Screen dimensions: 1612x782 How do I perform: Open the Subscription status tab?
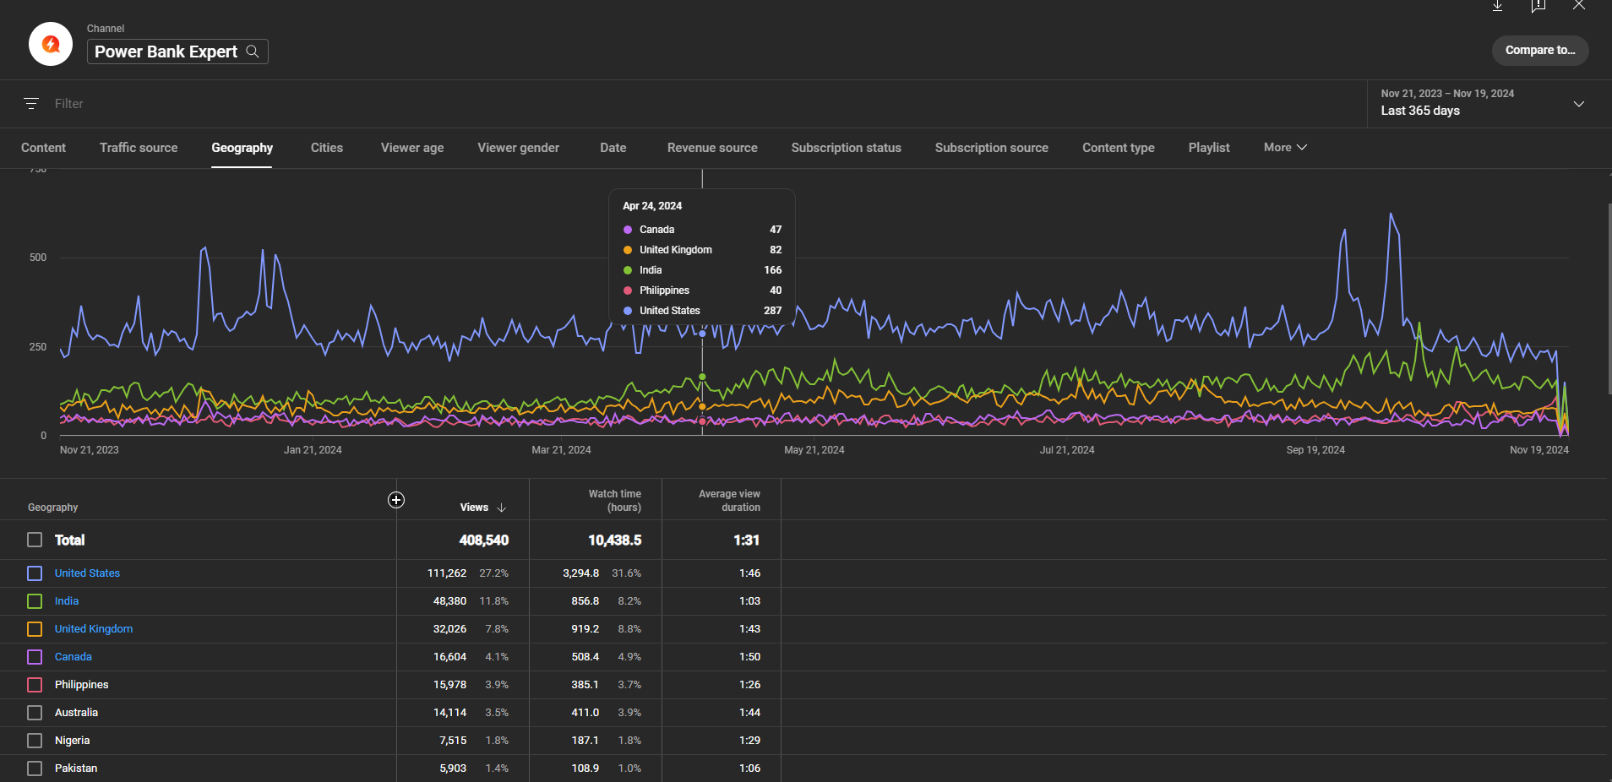click(x=847, y=148)
